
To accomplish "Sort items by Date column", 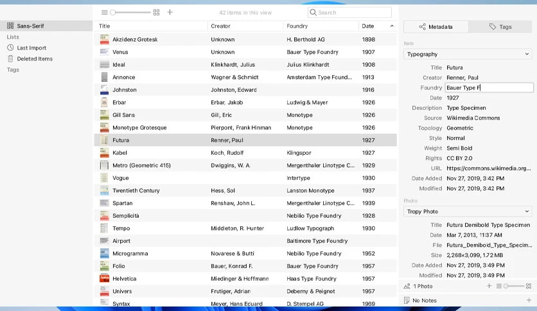I will tap(368, 26).
